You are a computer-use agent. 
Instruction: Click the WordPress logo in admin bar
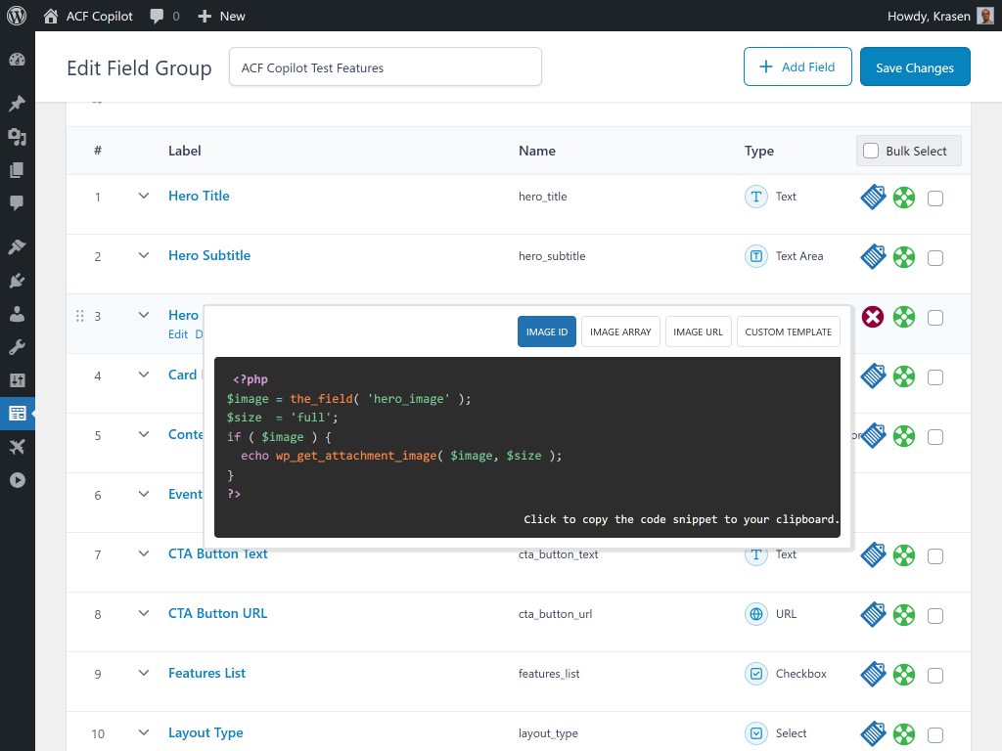pos(17,16)
